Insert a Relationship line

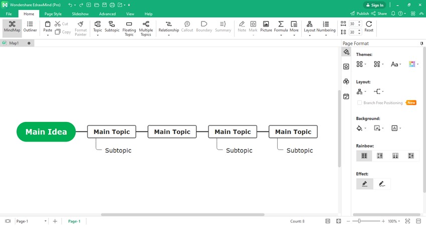[x=169, y=27]
